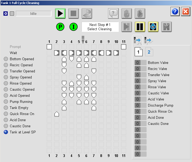Screen dimensions: 192x162
Task: Click the yellow Pause button
Action: click(140, 27)
